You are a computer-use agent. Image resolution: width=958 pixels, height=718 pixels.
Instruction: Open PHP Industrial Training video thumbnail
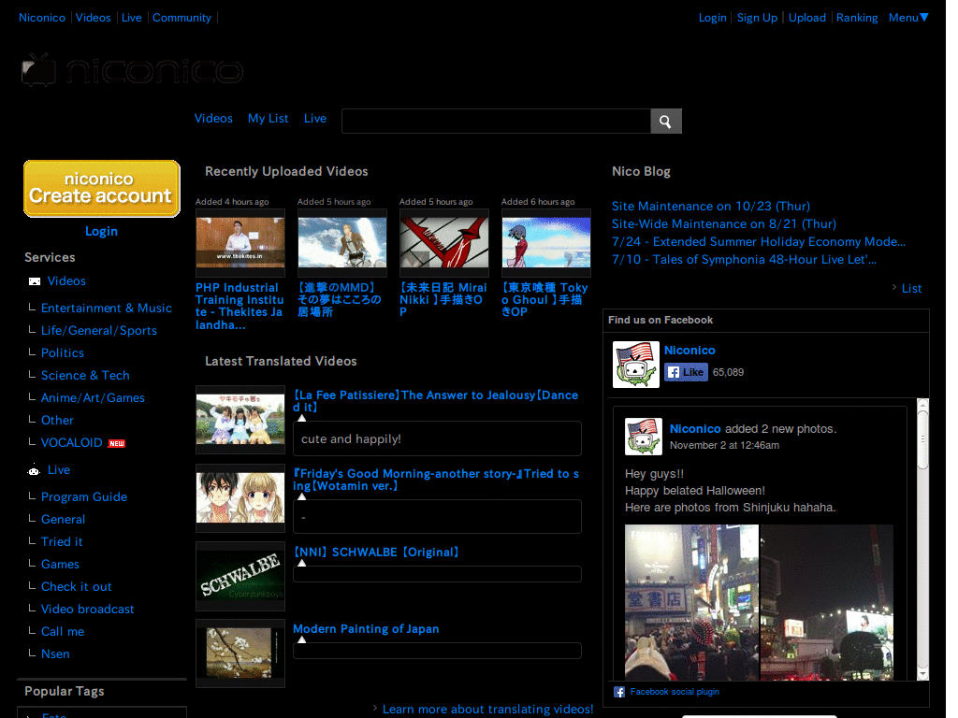point(240,243)
